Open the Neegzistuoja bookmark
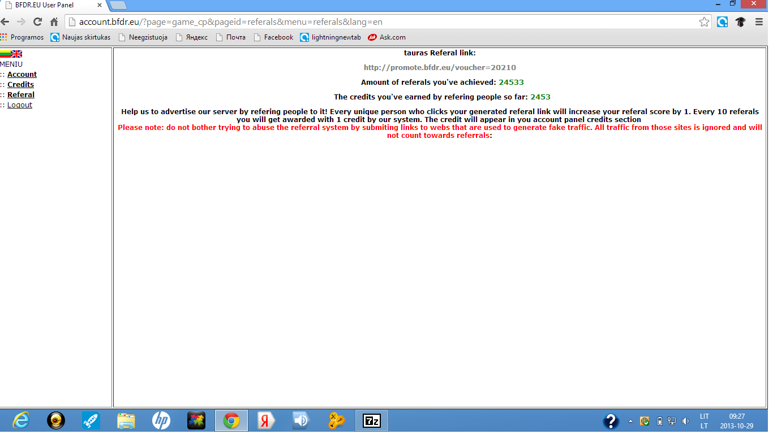Screen dimensions: 773x434 (x=143, y=37)
